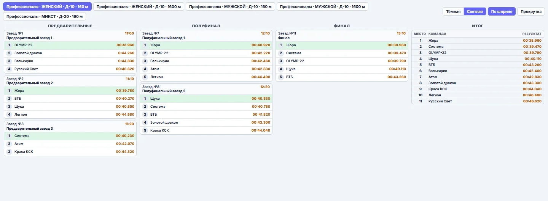The image size is (548, 201).
Task: Enable the По ширине layout
Action: [x=502, y=12]
